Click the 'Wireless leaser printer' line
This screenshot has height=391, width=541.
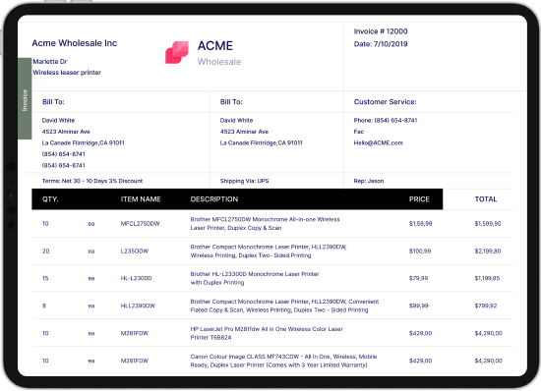67,73
